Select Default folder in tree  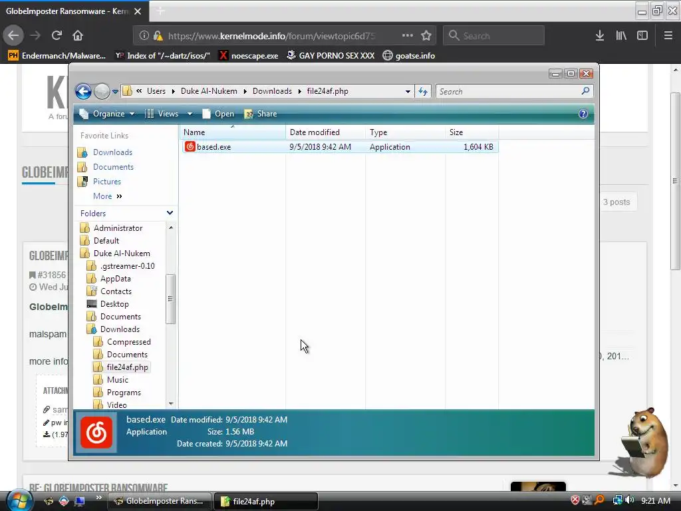(x=106, y=241)
